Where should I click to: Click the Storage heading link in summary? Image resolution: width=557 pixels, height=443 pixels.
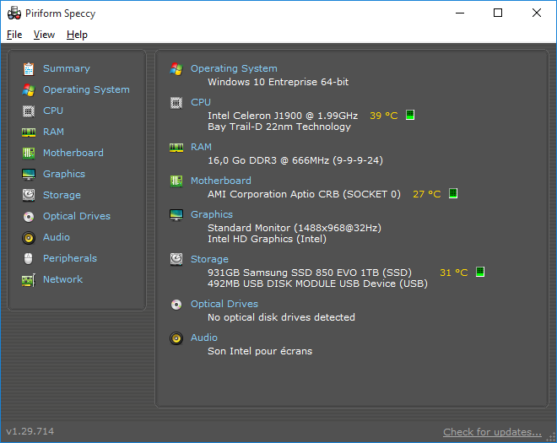209,259
